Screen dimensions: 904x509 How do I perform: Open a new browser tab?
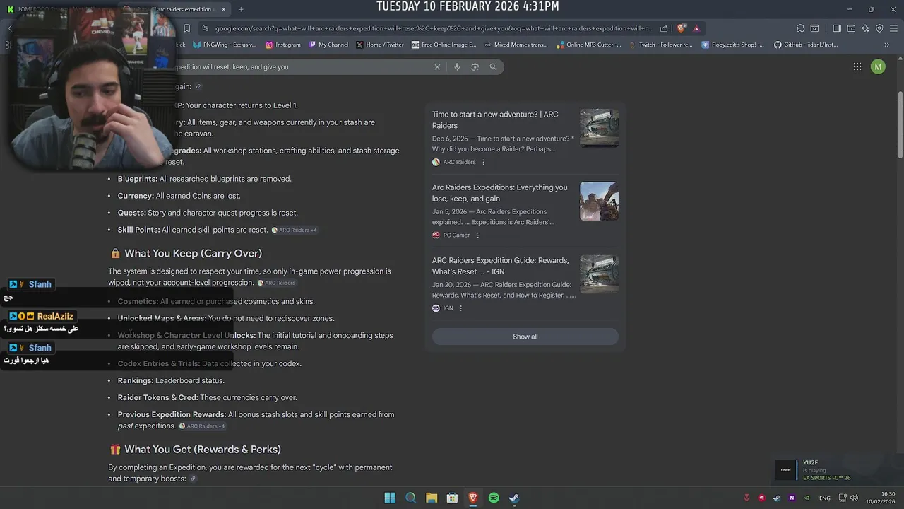pos(241,9)
